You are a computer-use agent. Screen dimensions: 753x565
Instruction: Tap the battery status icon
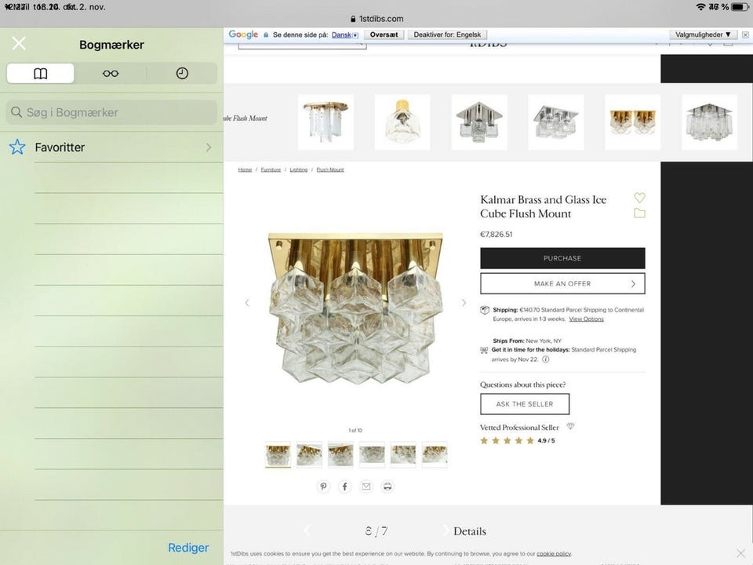pyautogui.click(x=740, y=7)
